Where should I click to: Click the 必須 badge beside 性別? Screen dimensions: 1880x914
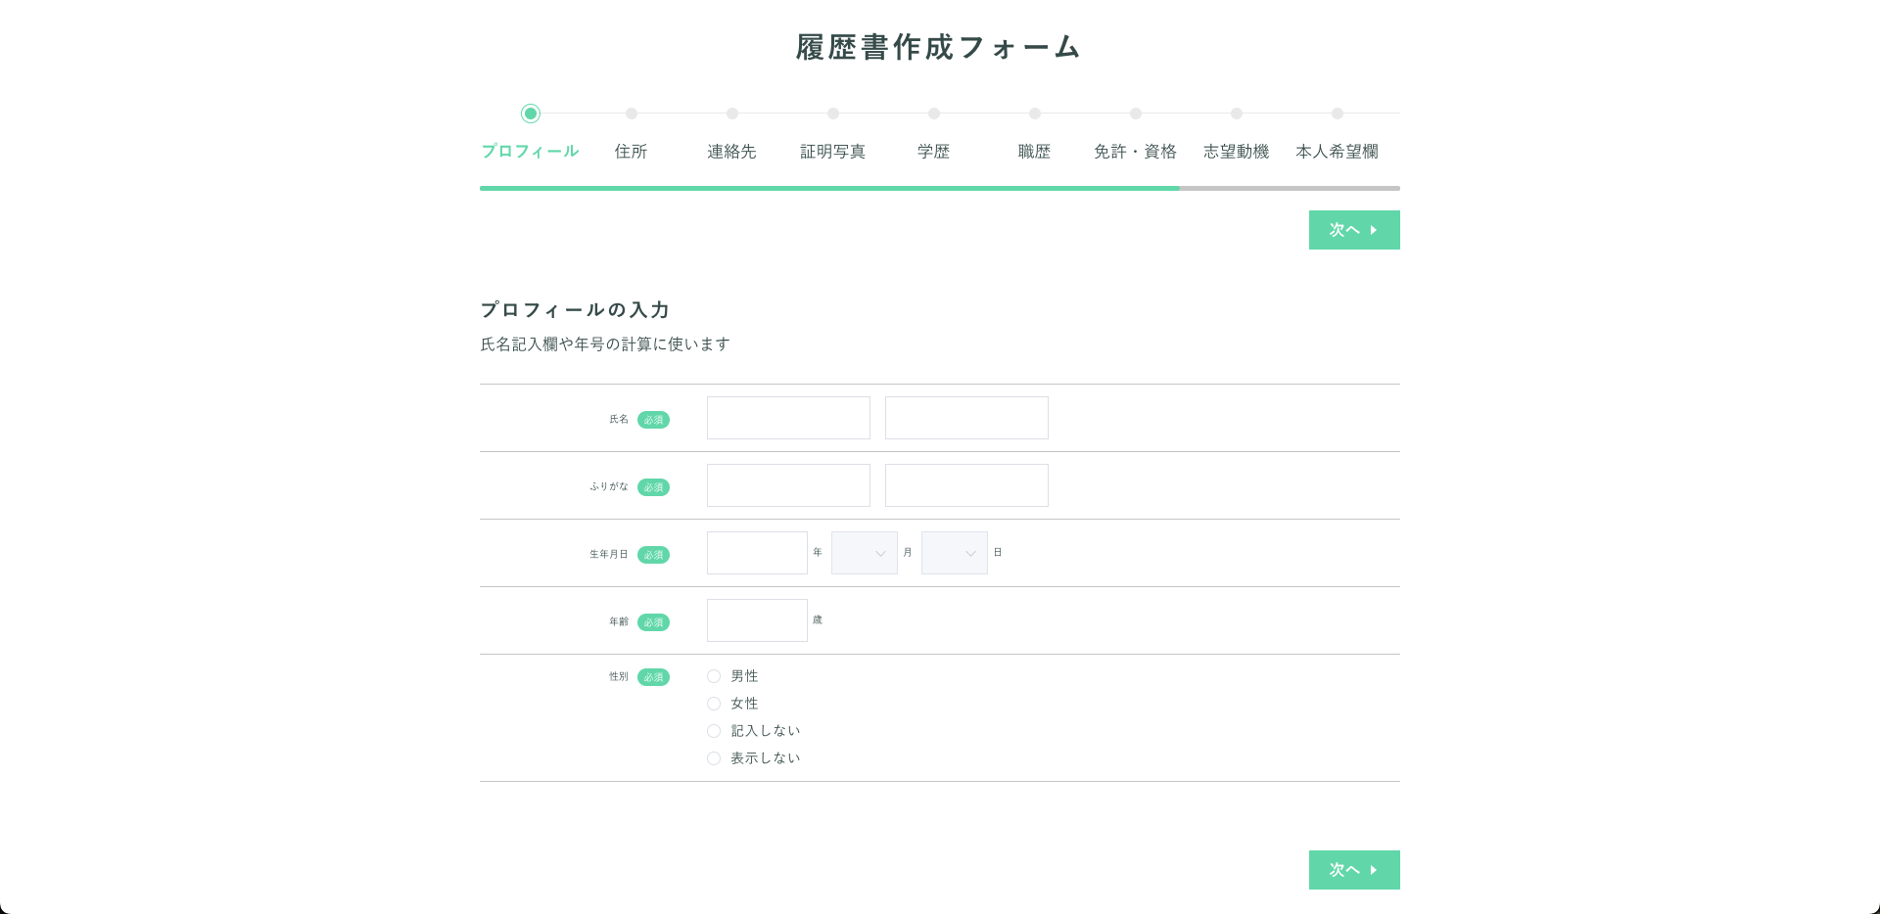(x=653, y=677)
